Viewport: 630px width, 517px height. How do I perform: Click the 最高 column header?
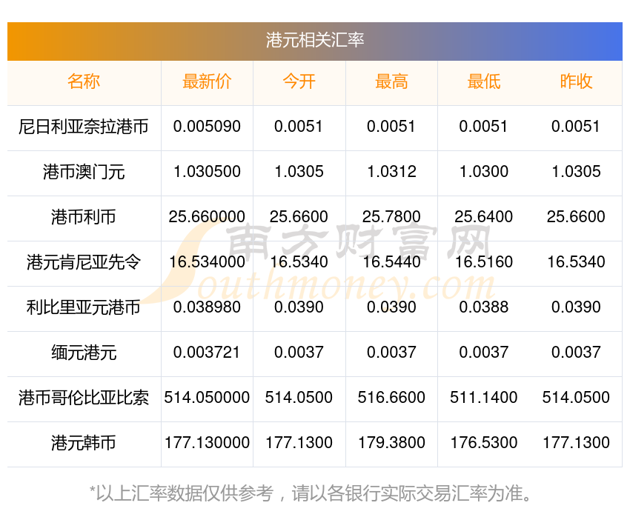click(391, 81)
